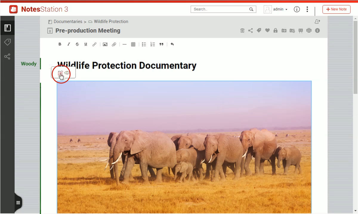Mark note as favorite with heart
Viewport: 358px width, 214px height.
267,30
